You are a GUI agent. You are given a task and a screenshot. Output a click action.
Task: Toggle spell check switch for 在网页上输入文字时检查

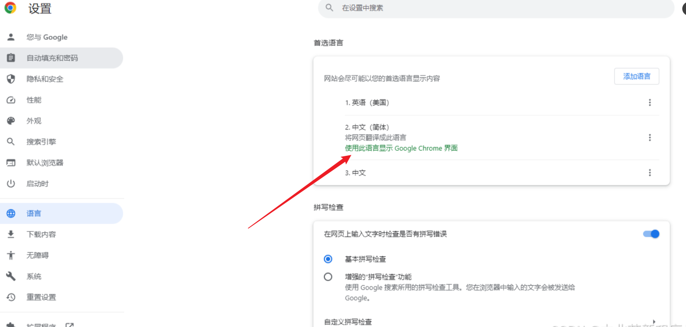tap(651, 234)
